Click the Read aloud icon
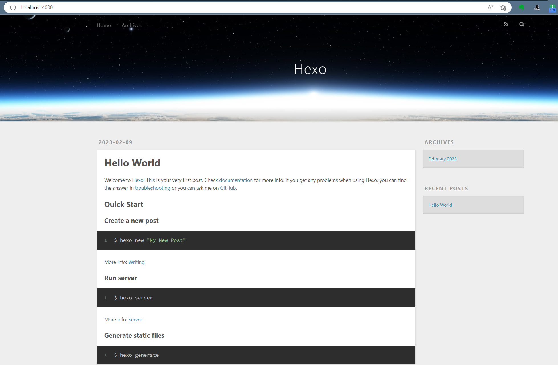558x365 pixels. point(490,7)
